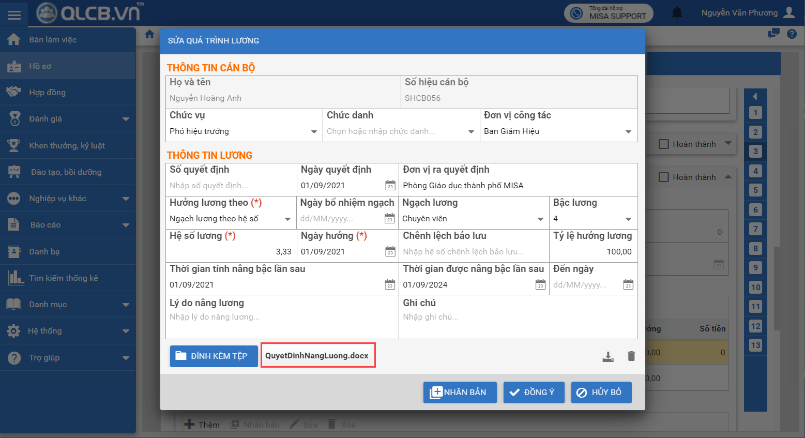Delete attachment using the trash icon
The height and width of the screenshot is (438, 805).
[x=631, y=356]
